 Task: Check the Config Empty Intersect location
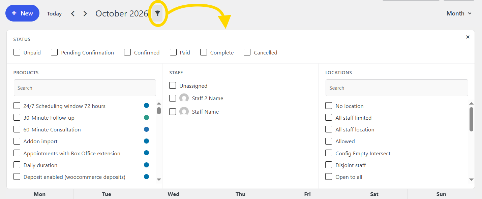pos(329,153)
